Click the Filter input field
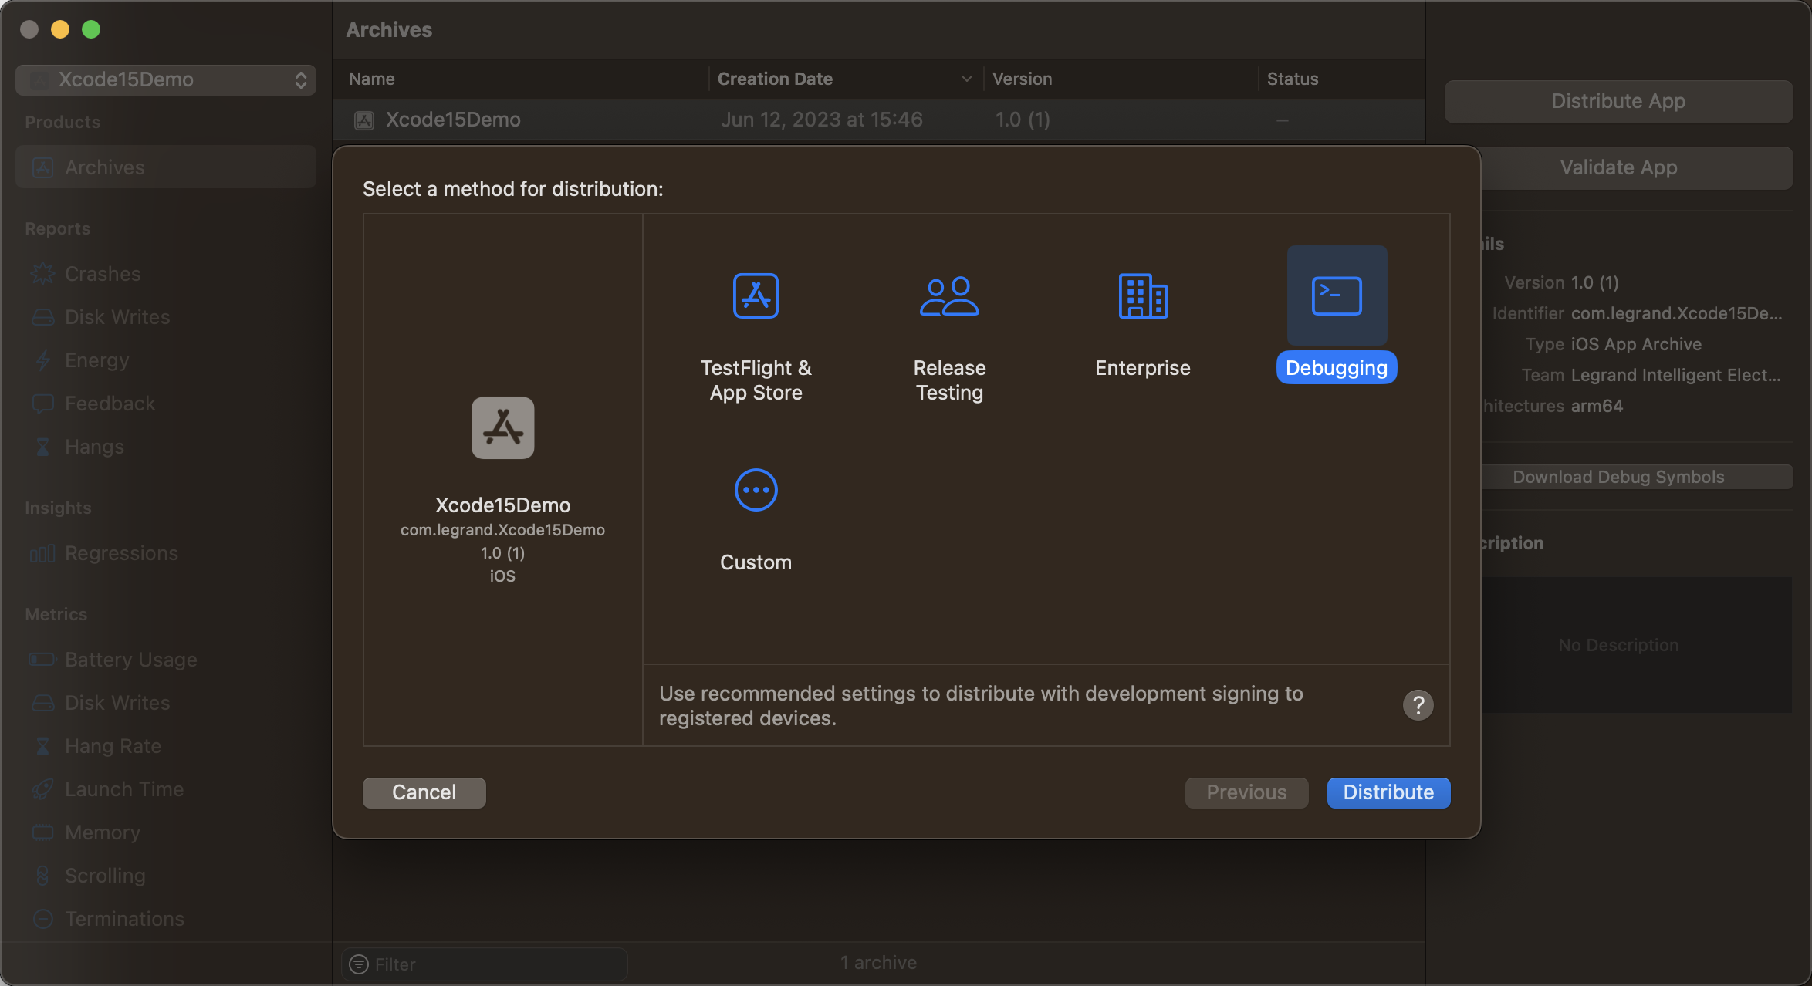The width and height of the screenshot is (1812, 986). [484, 964]
